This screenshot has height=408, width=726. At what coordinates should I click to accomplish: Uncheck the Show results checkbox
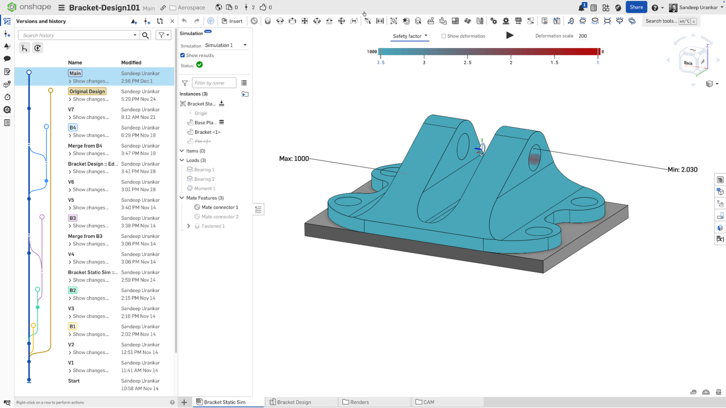182,55
